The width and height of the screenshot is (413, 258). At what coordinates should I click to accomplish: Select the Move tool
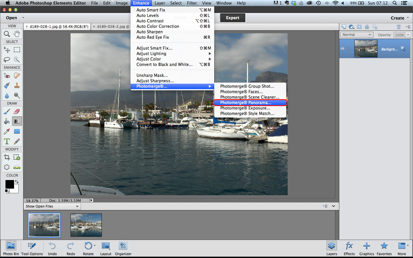(x=7, y=50)
